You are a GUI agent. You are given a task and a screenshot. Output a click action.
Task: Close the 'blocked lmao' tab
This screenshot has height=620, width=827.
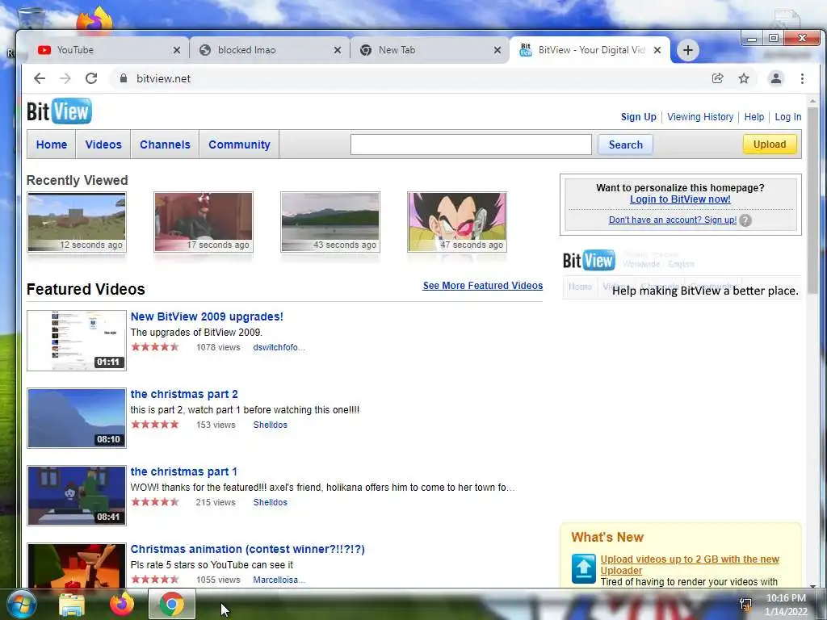click(x=338, y=50)
